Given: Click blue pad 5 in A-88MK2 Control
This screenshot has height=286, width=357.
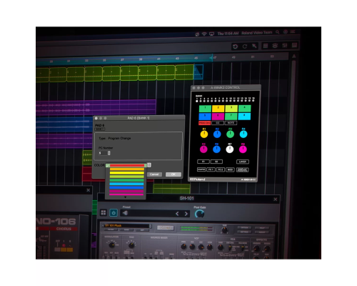Looking at the screenshot, I should [205, 117].
